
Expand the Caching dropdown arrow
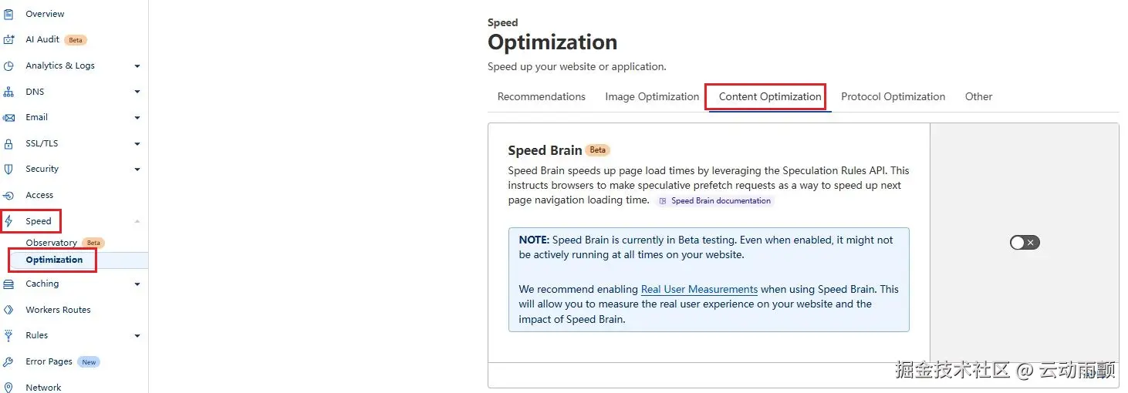coord(137,284)
